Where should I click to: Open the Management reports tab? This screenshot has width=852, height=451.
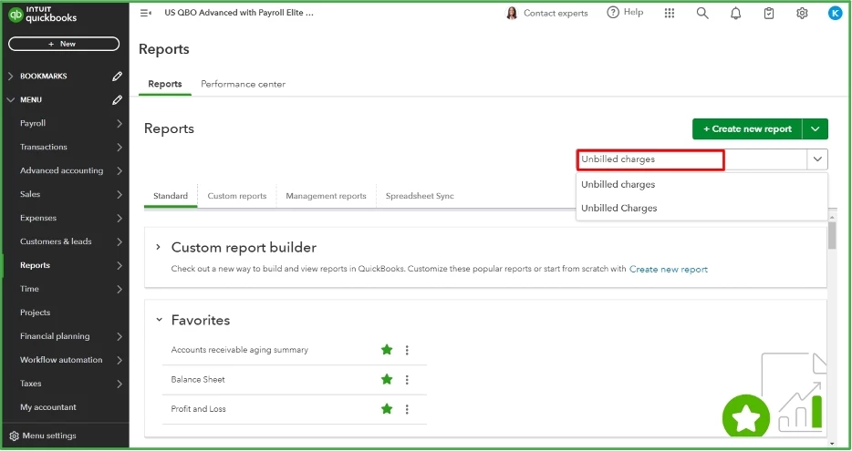[326, 196]
